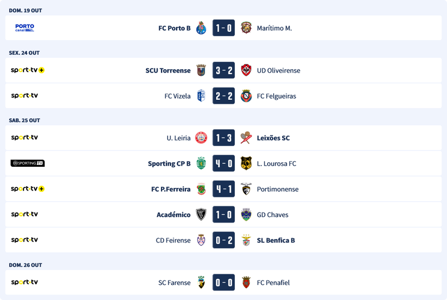Open the UD Oliveirense team link

click(278, 71)
